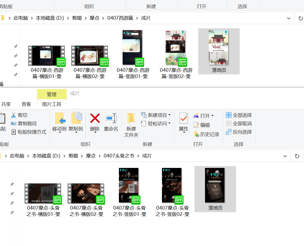Go to 剪辑 in 西游篇 window breadcrumb

[77, 18]
